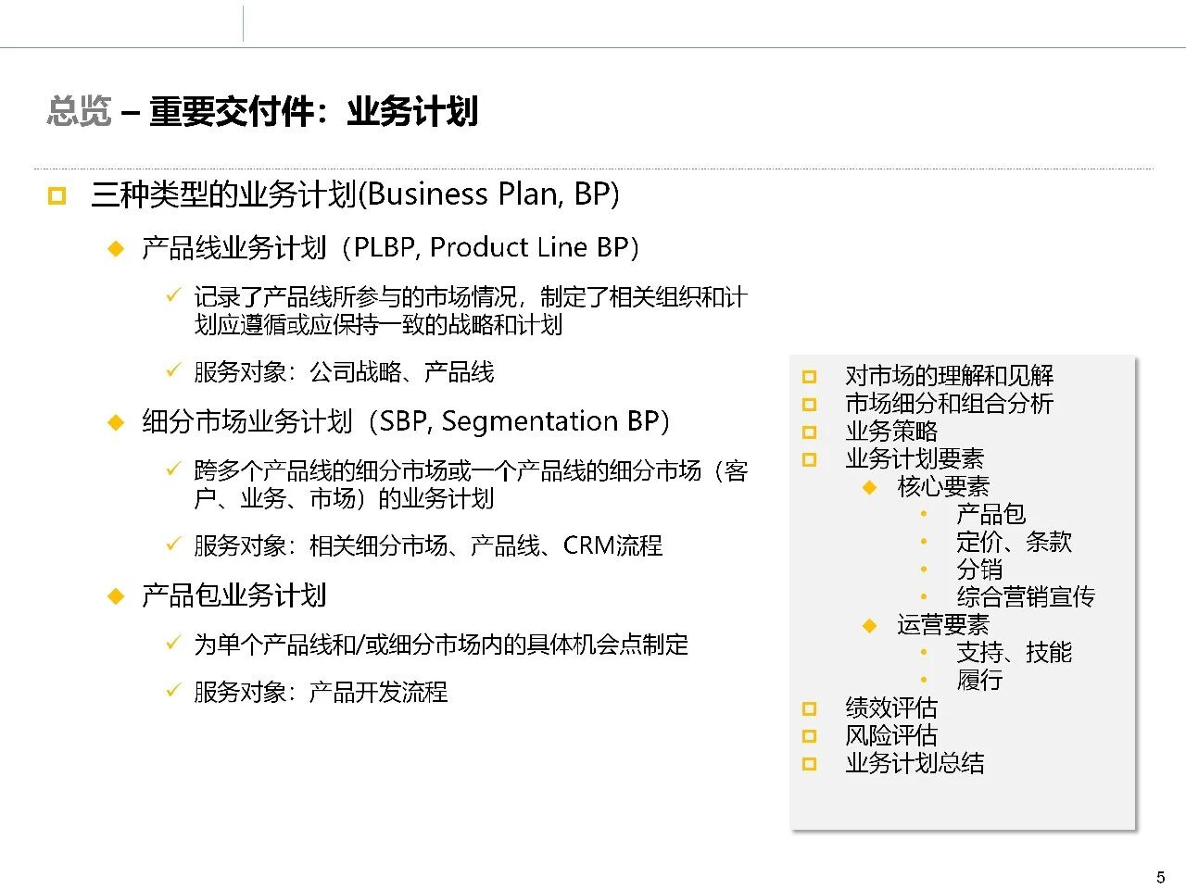The height and width of the screenshot is (889, 1186).
Task: Click the diamond bullet beside 运营要素
Action: coord(869,626)
